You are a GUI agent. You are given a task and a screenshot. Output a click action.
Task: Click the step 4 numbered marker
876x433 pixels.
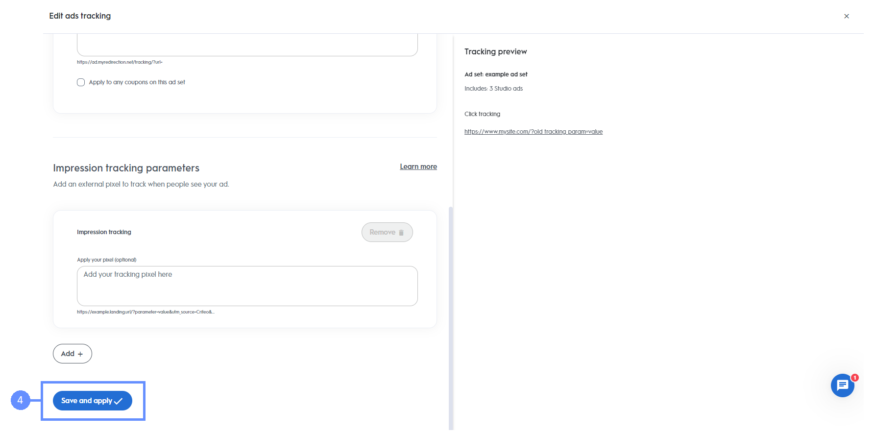pos(20,400)
